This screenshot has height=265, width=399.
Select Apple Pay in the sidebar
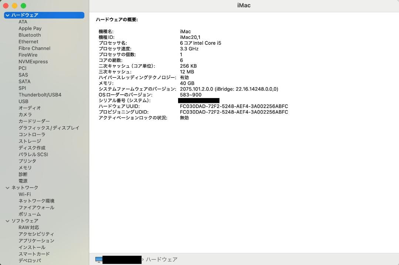[30, 28]
